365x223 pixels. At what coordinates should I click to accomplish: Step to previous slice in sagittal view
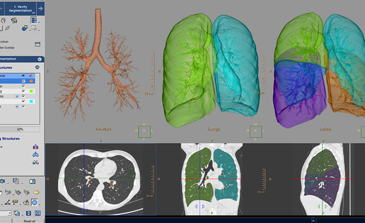[319, 206]
